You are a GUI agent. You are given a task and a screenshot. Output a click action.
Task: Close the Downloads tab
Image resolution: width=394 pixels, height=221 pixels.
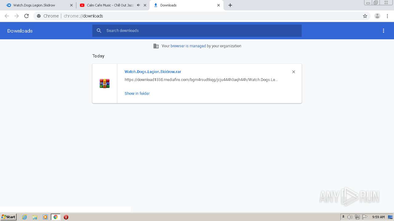tap(219, 5)
